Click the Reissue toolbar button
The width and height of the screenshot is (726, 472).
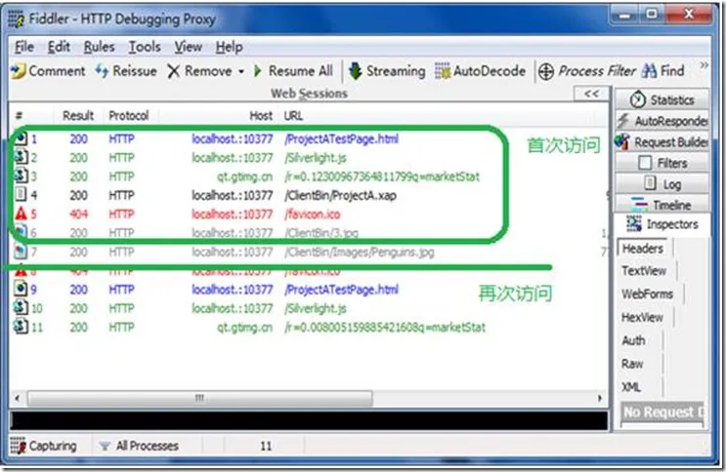126,71
